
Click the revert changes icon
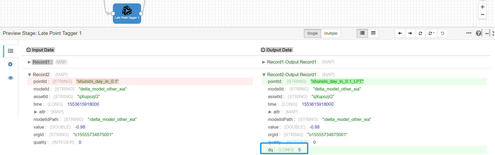[x=443, y=33]
